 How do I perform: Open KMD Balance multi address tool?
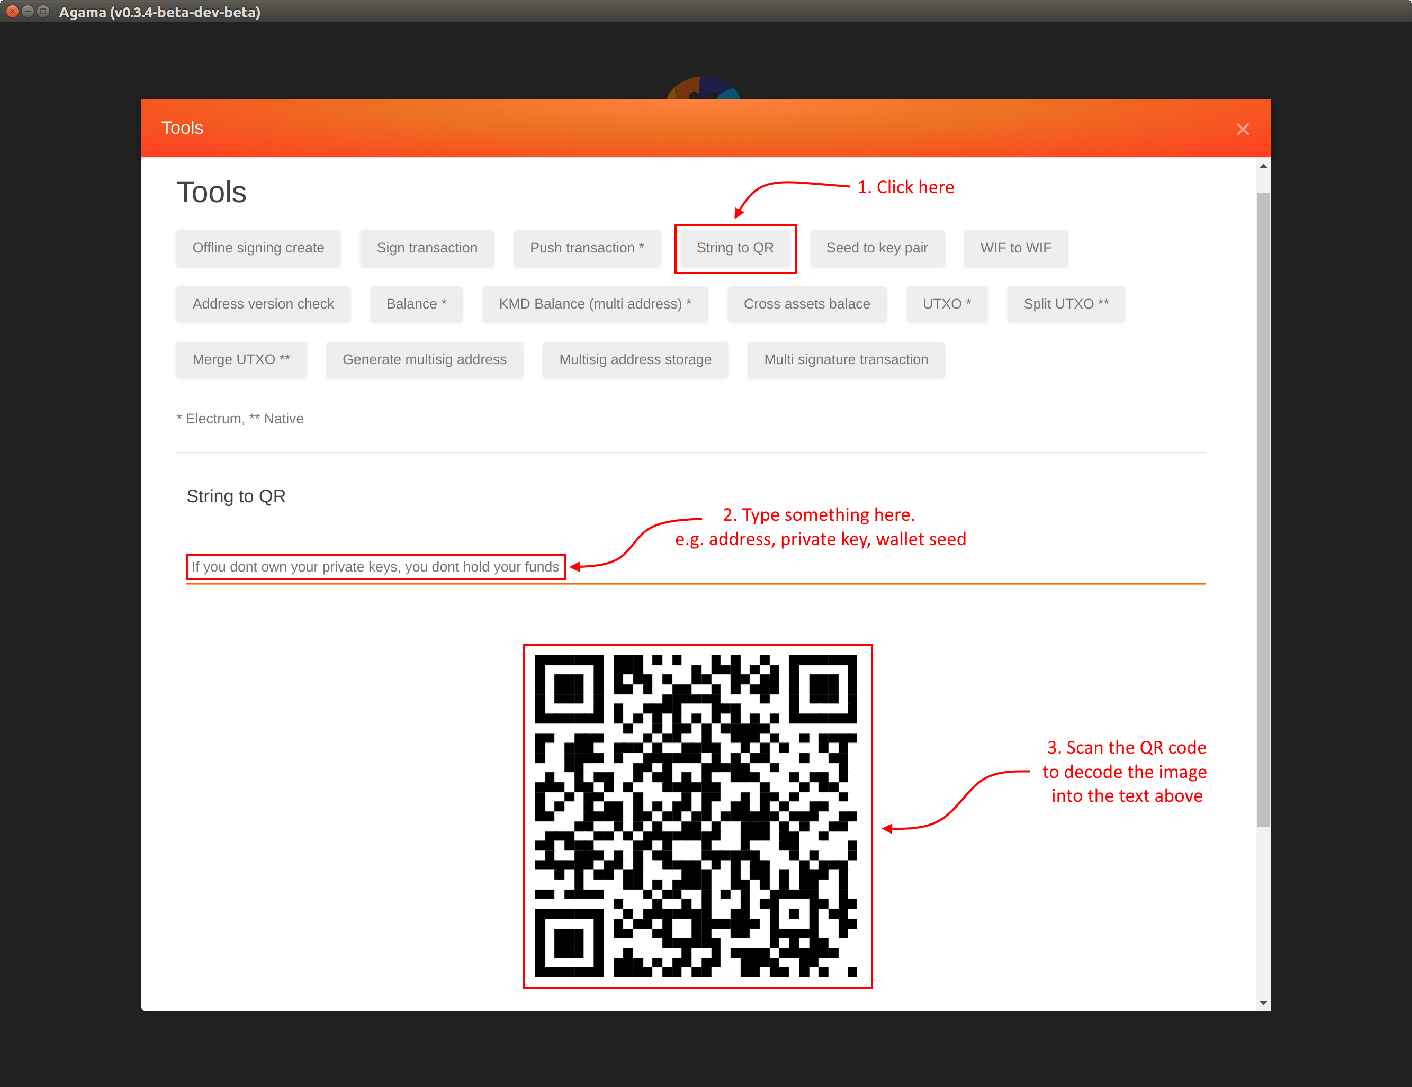594,304
